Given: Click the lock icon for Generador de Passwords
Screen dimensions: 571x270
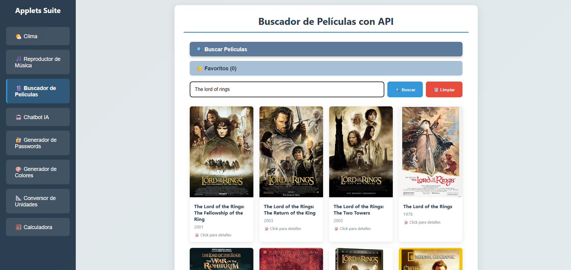Looking at the screenshot, I should click(18, 140).
